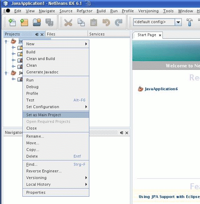Expand the fourth folder under the first project
This screenshot has width=200, height=204.
coord(13,66)
